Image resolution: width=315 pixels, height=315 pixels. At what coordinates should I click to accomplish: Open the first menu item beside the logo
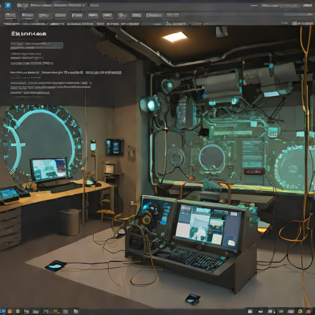click(x=22, y=6)
